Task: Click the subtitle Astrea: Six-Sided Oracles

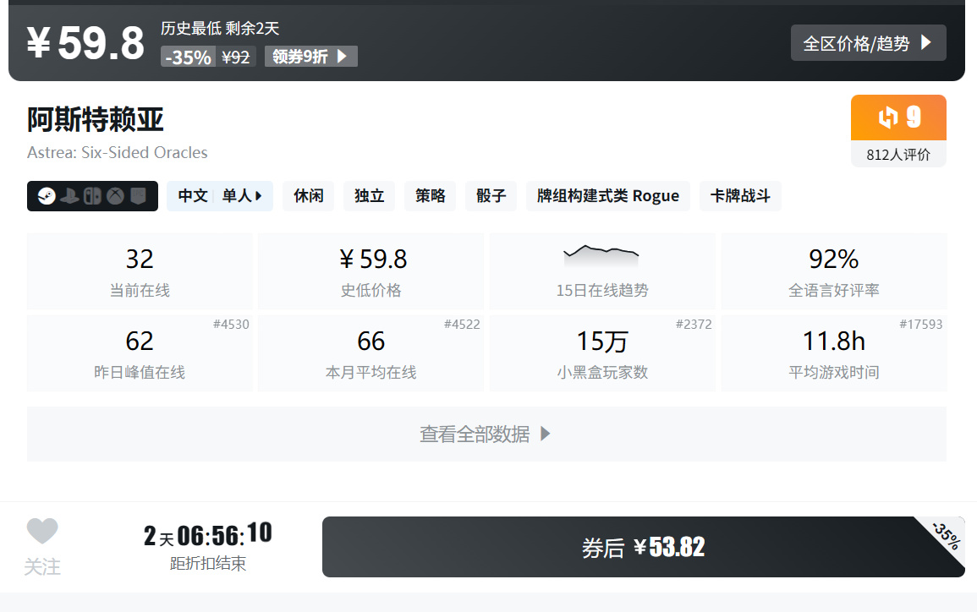Action: point(117,152)
